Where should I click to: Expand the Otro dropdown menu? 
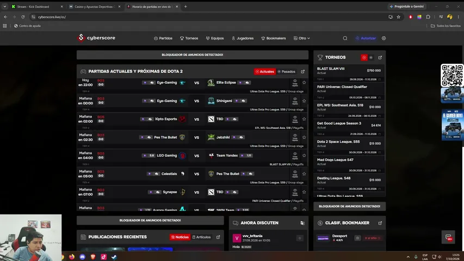[x=301, y=38]
